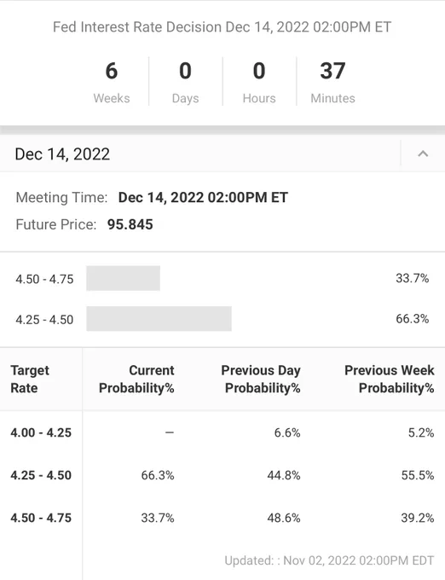Collapse the Dec 14, 2022 section chevron
This screenshot has width=445, height=580.
click(x=423, y=154)
